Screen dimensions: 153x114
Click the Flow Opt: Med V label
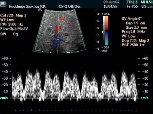pyautogui.click(x=14, y=28)
